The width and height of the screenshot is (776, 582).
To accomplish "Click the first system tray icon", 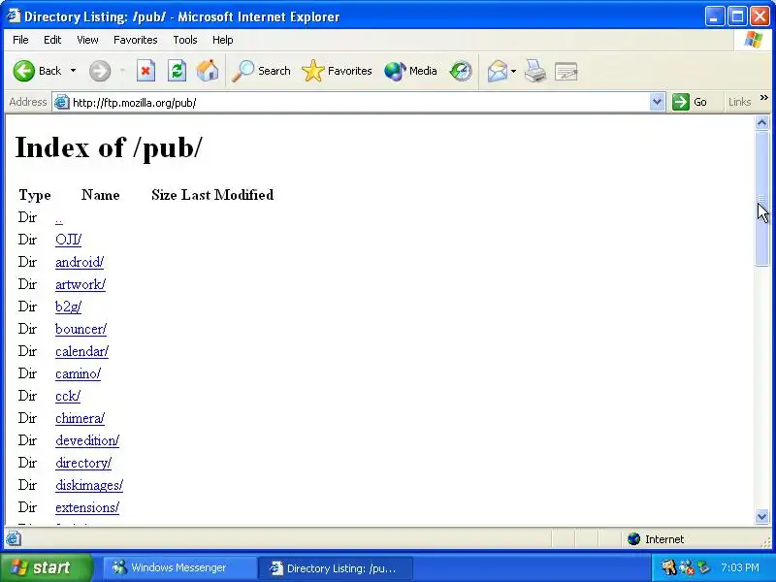I will (x=669, y=566).
